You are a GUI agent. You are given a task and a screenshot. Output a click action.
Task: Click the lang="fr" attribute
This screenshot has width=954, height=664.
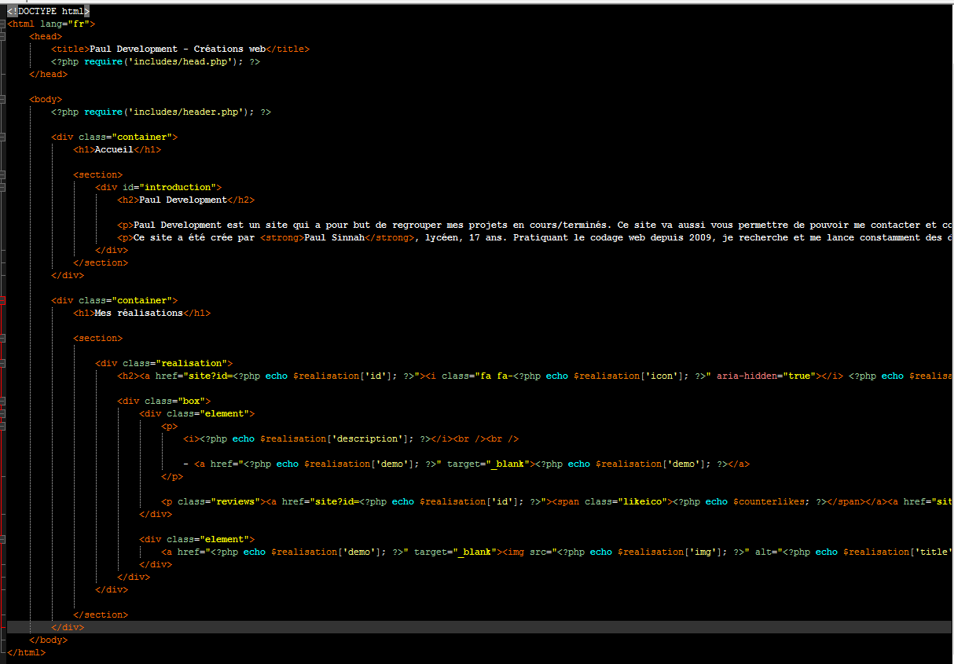[x=64, y=24]
